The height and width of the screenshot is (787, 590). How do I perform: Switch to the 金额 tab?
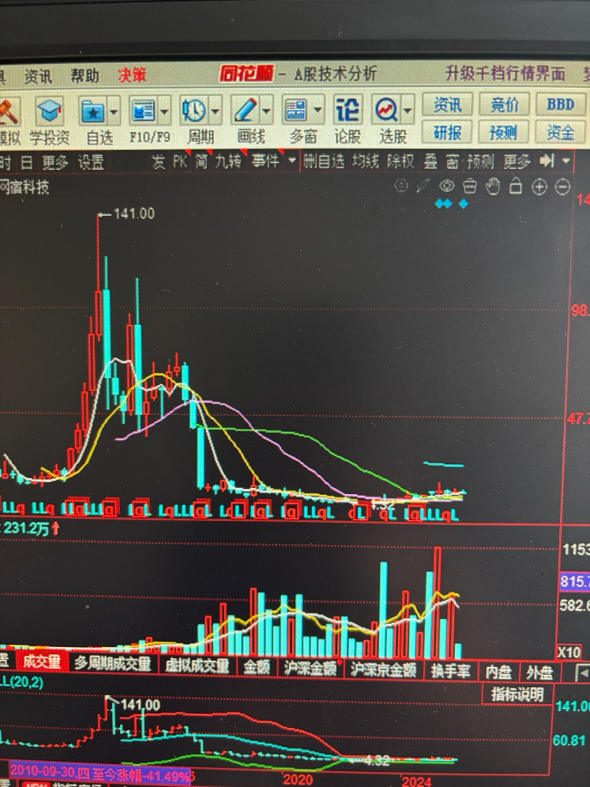click(257, 667)
